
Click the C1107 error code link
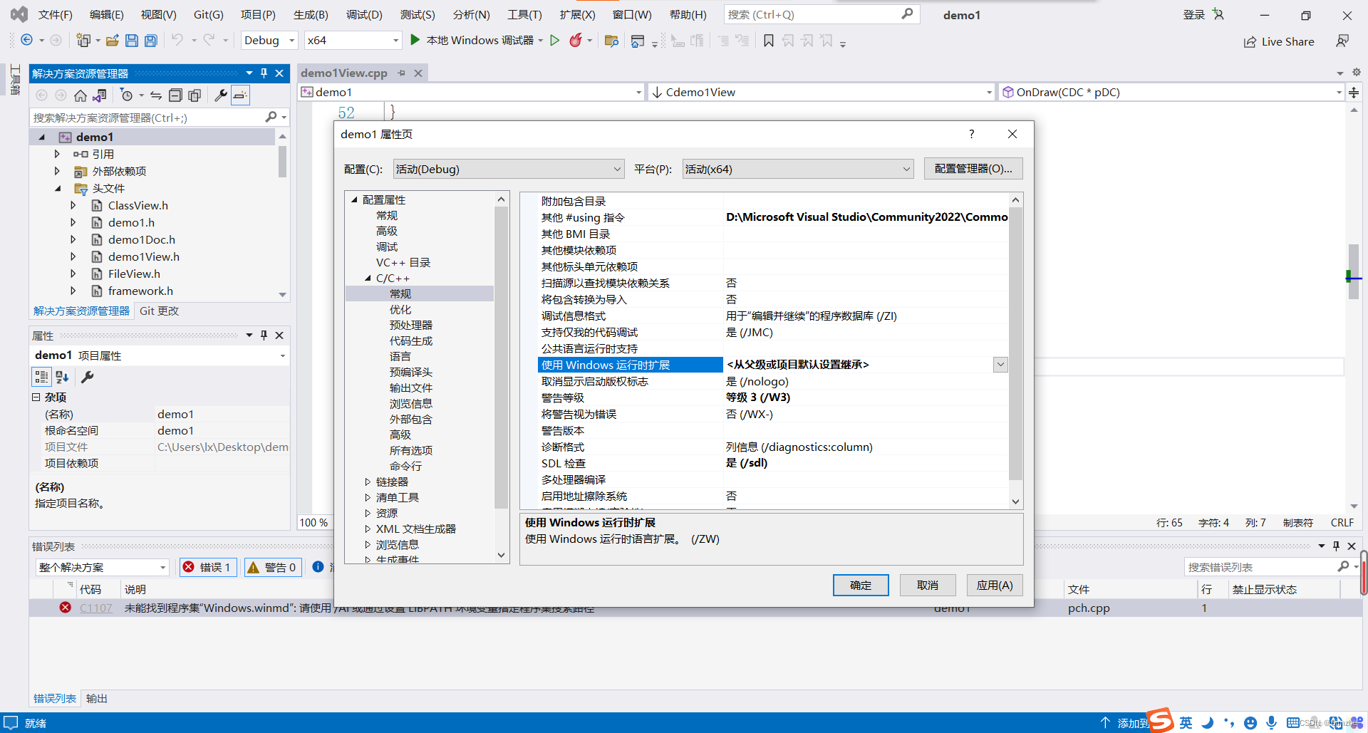(96, 608)
